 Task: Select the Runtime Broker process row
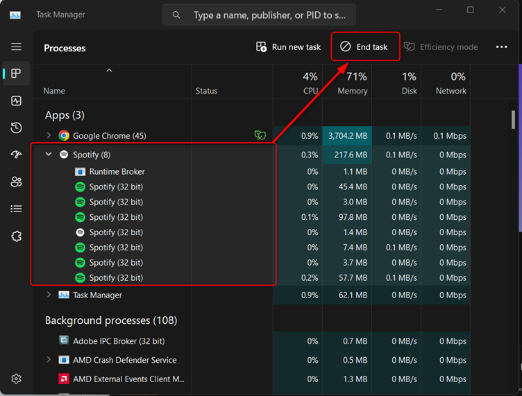click(252, 172)
